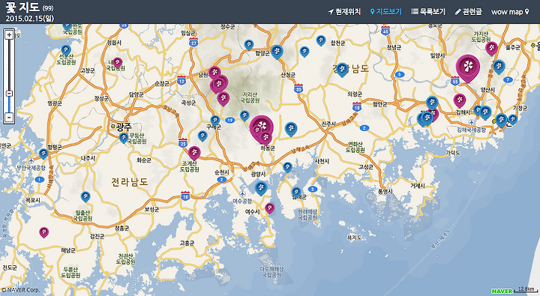Select the blue marker east of the large 양산 marker
Screen dimensions: 540x296
tap(499, 67)
